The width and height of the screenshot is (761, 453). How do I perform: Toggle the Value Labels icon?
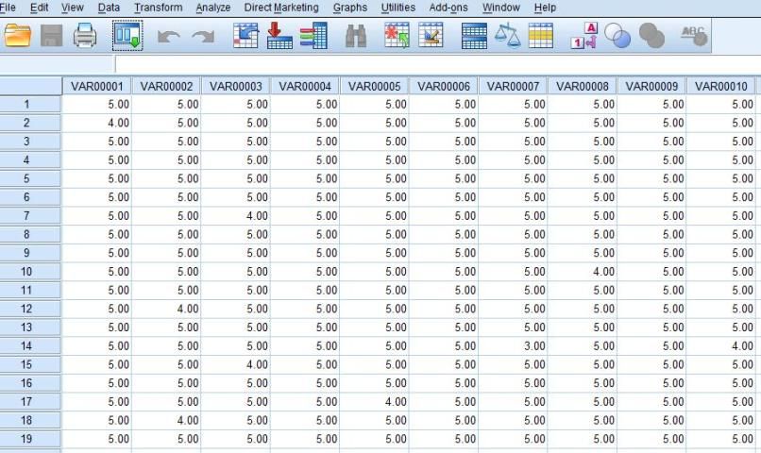(583, 36)
